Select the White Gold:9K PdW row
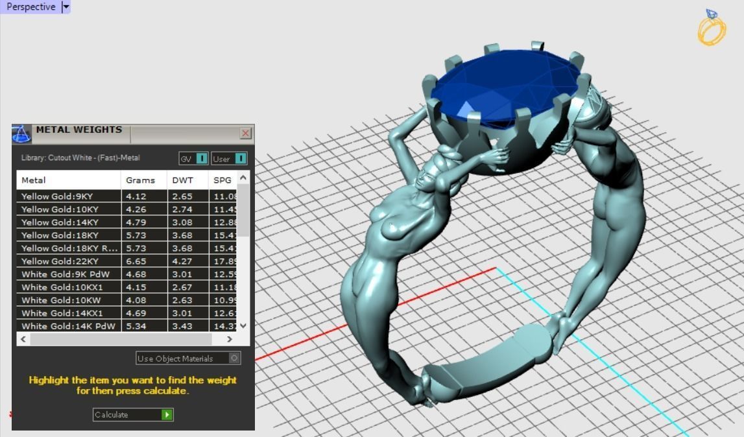This screenshot has height=437, width=744. [x=126, y=274]
